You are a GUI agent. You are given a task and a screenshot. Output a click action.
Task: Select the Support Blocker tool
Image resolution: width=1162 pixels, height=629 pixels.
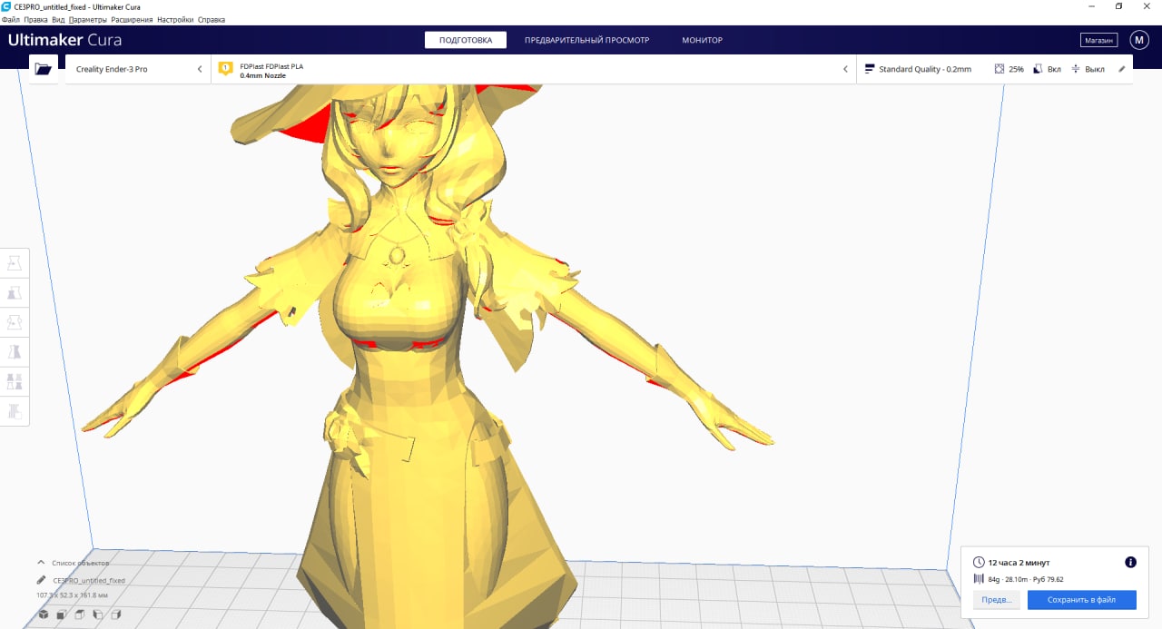(x=15, y=410)
